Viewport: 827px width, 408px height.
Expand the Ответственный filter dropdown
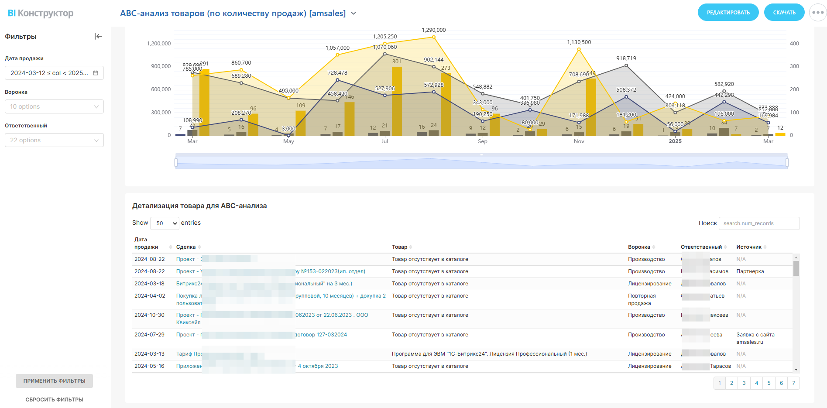pos(54,140)
